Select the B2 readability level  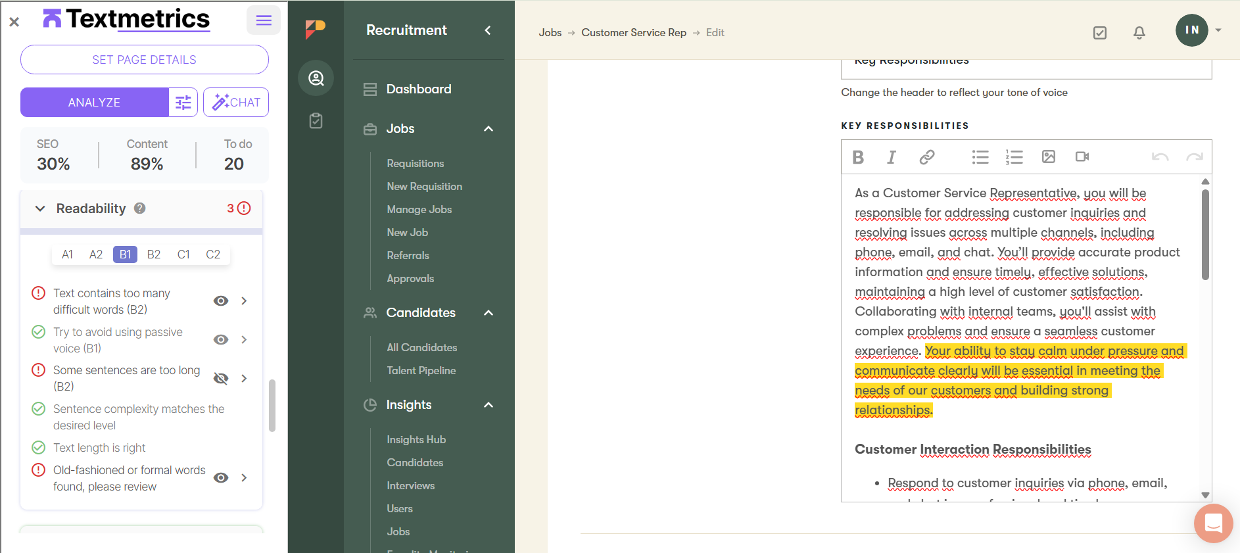pyautogui.click(x=154, y=254)
